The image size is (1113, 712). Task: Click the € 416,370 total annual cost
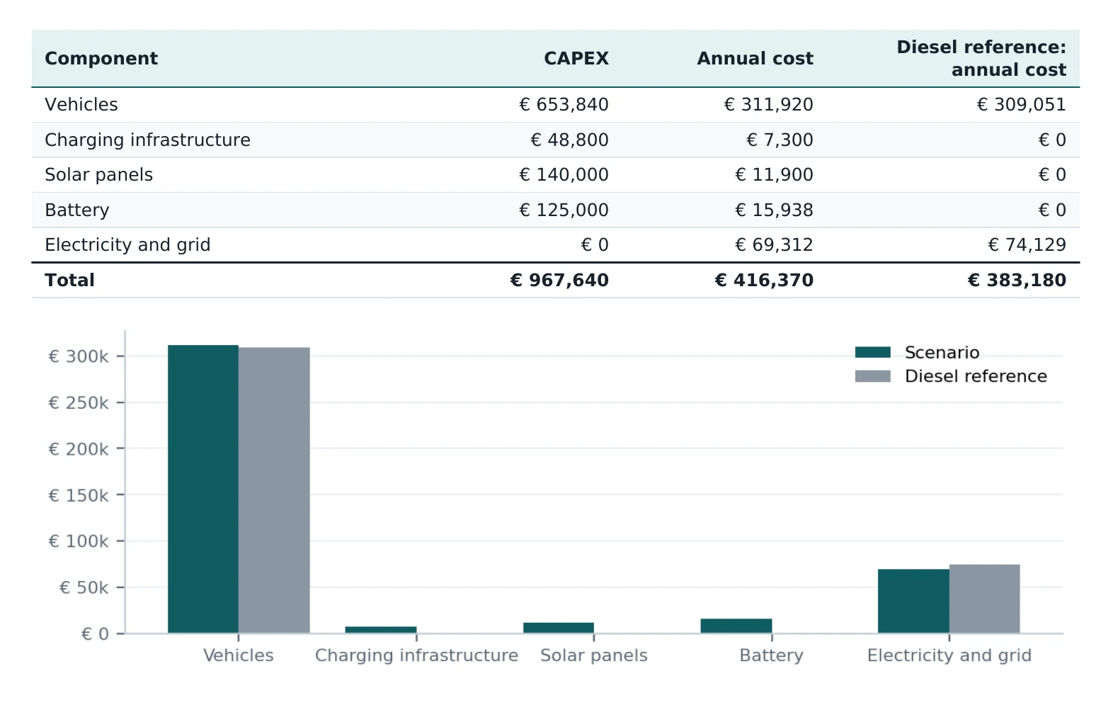[x=764, y=280]
